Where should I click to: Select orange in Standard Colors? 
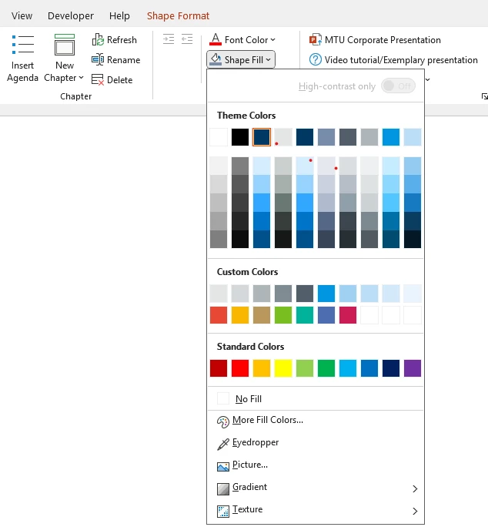[x=262, y=368]
